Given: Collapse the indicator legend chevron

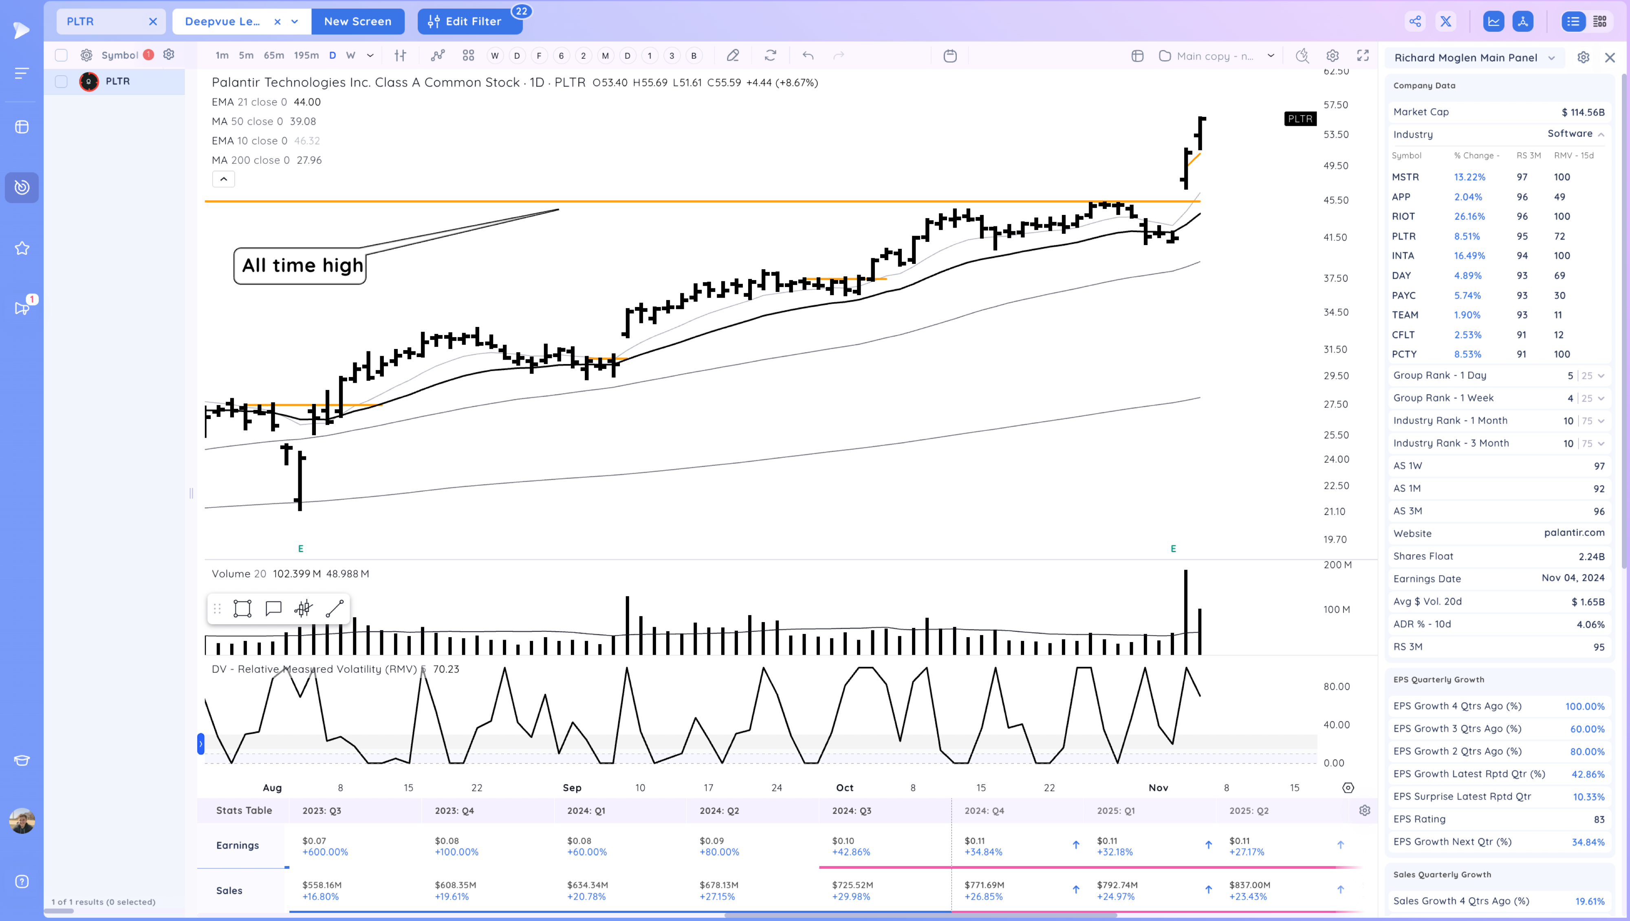Looking at the screenshot, I should pos(223,179).
